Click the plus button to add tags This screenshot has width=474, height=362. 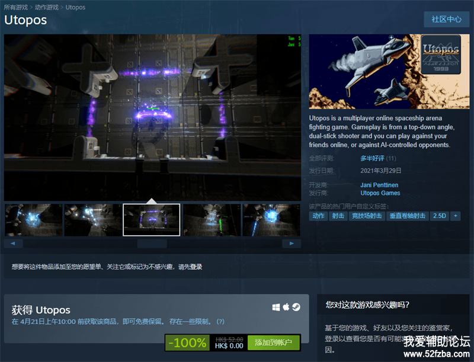[x=456, y=216]
